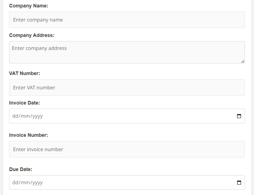The width and height of the screenshot is (254, 195).
Task: Select the year segment of Due Date
Action: point(38,183)
